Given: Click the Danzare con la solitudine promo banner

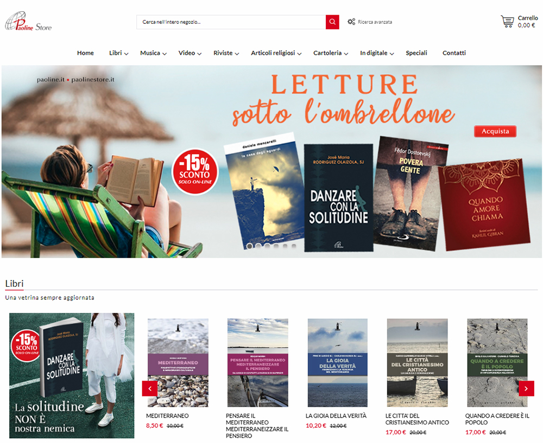Looking at the screenshot, I should [72, 376].
